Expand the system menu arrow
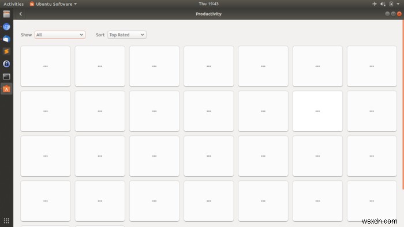Viewport: 404px width, 227px height. click(398, 4)
